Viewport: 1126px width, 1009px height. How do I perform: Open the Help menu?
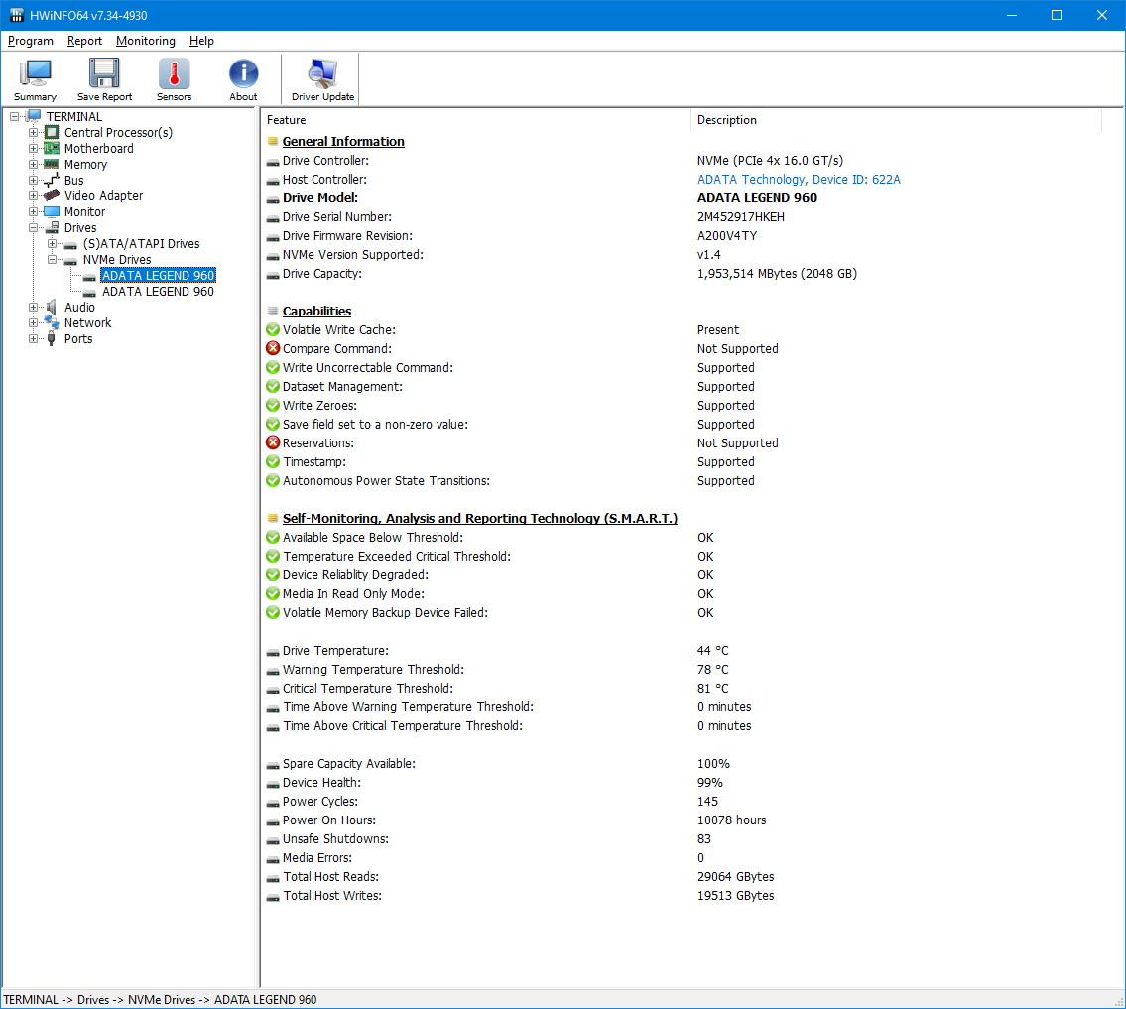[201, 41]
